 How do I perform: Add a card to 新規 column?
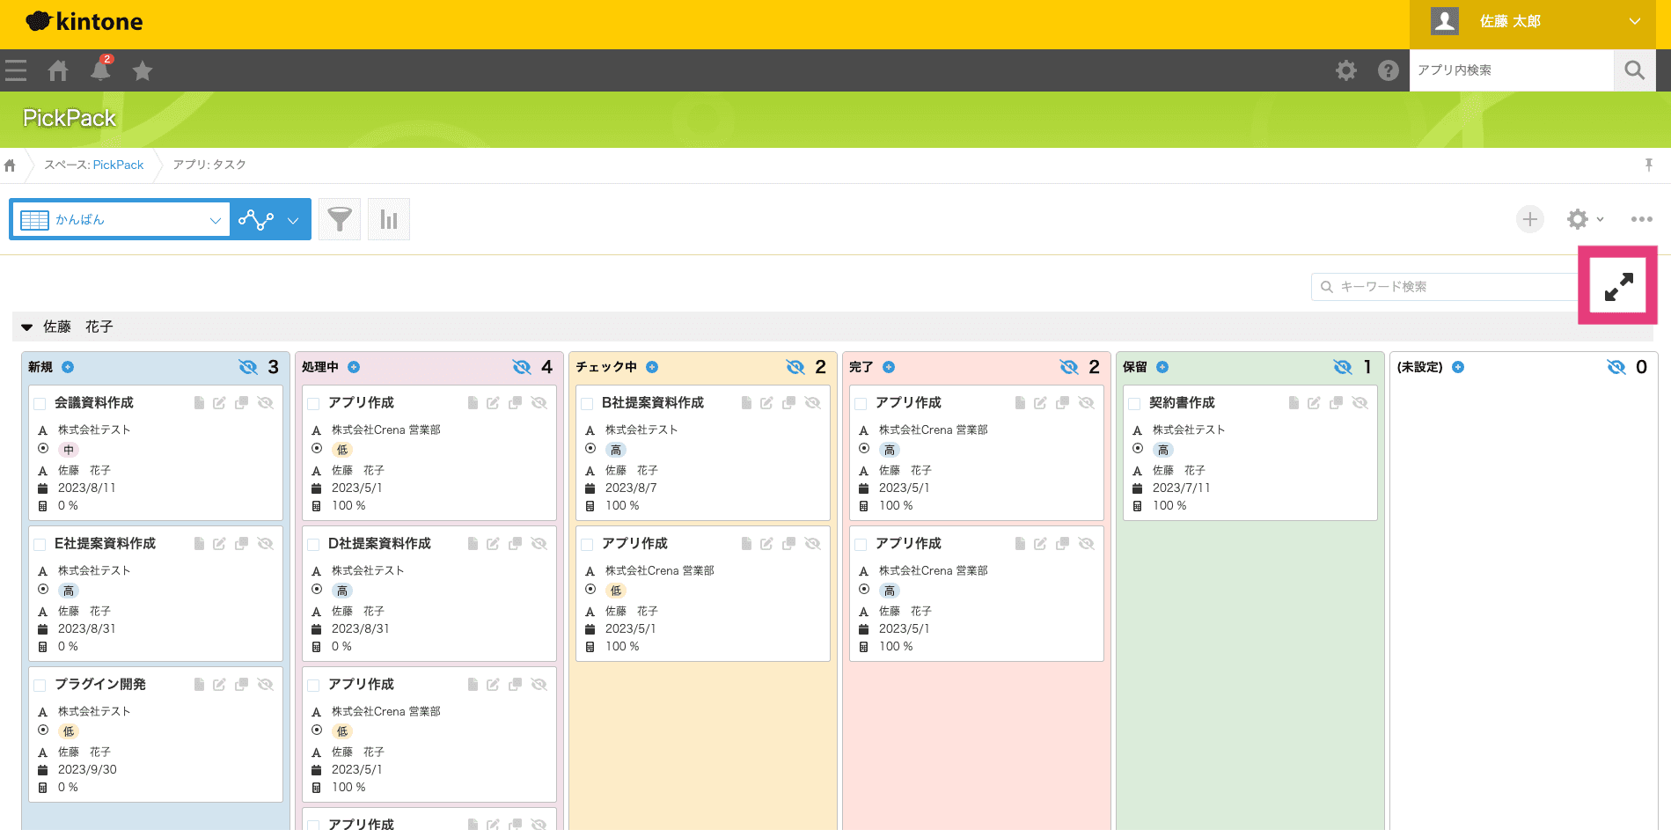(x=68, y=367)
